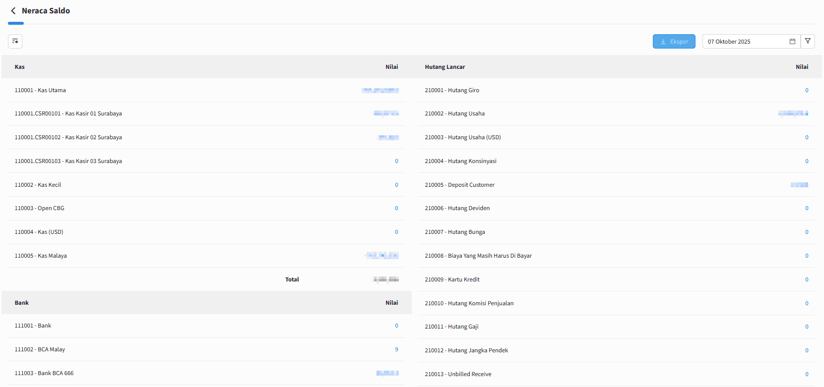Click the value for 210011 - Hutang Gaji
Image resolution: width=824 pixels, height=387 pixels.
point(807,327)
